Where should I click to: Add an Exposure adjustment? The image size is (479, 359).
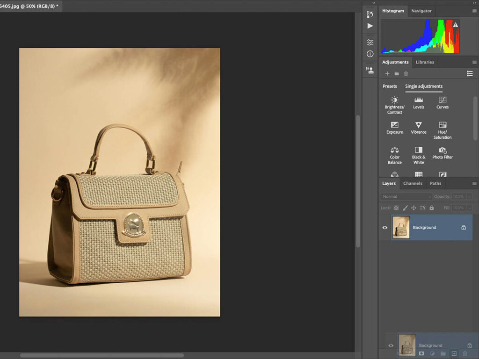pyautogui.click(x=394, y=128)
